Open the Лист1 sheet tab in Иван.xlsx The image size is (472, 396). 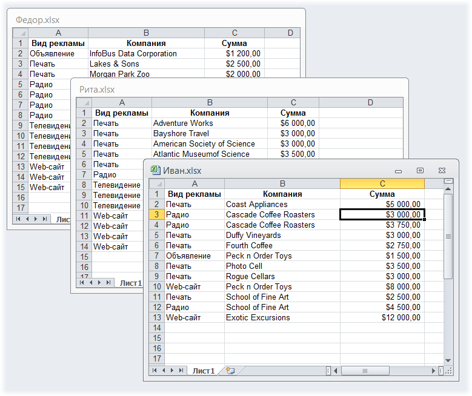click(204, 371)
